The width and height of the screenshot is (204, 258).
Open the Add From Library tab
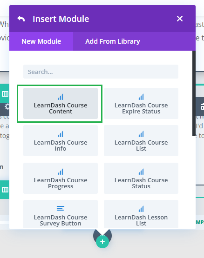[x=113, y=41]
